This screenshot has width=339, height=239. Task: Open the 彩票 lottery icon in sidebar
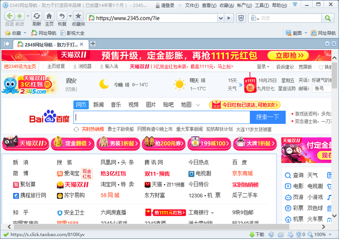(288, 208)
